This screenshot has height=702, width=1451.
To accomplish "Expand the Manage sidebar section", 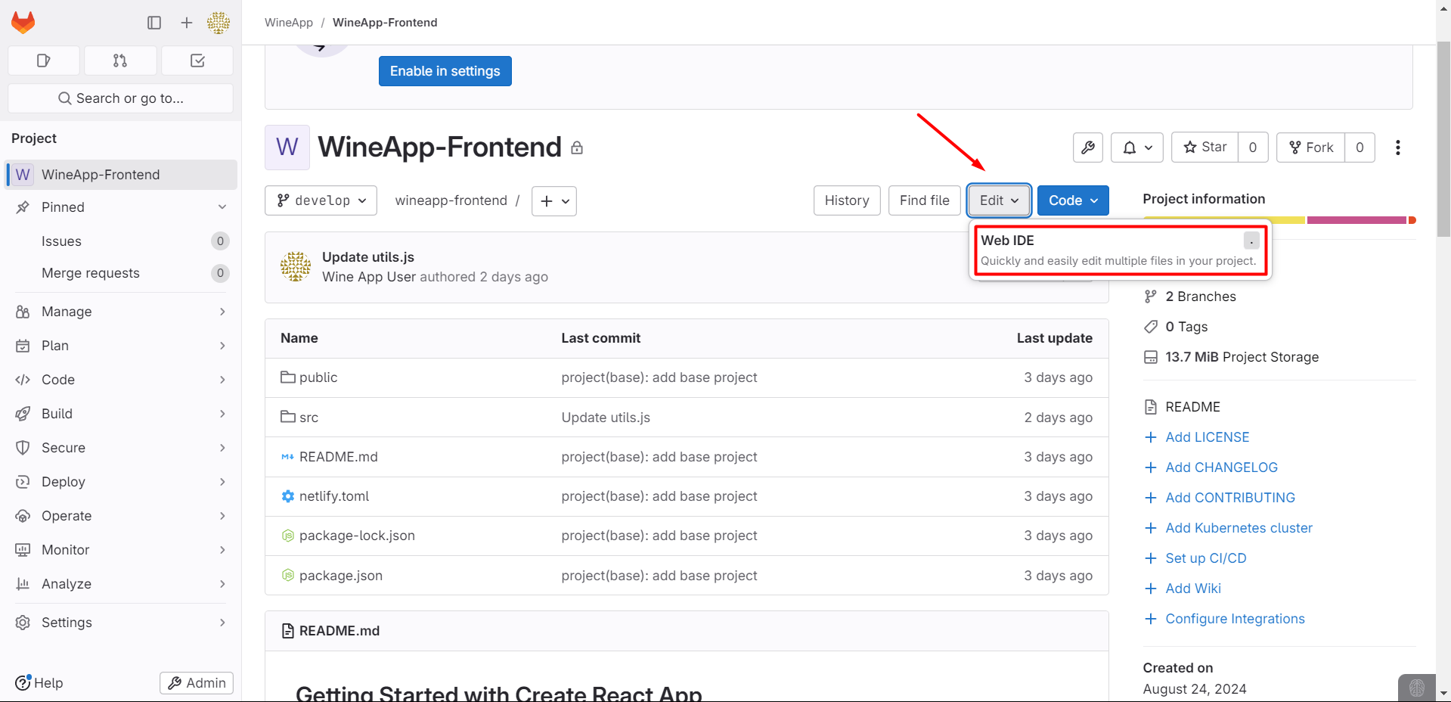I will pyautogui.click(x=121, y=312).
